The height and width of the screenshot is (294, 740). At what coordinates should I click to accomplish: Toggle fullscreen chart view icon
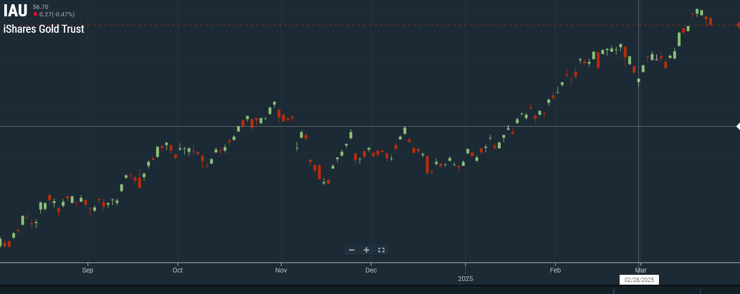pos(381,250)
